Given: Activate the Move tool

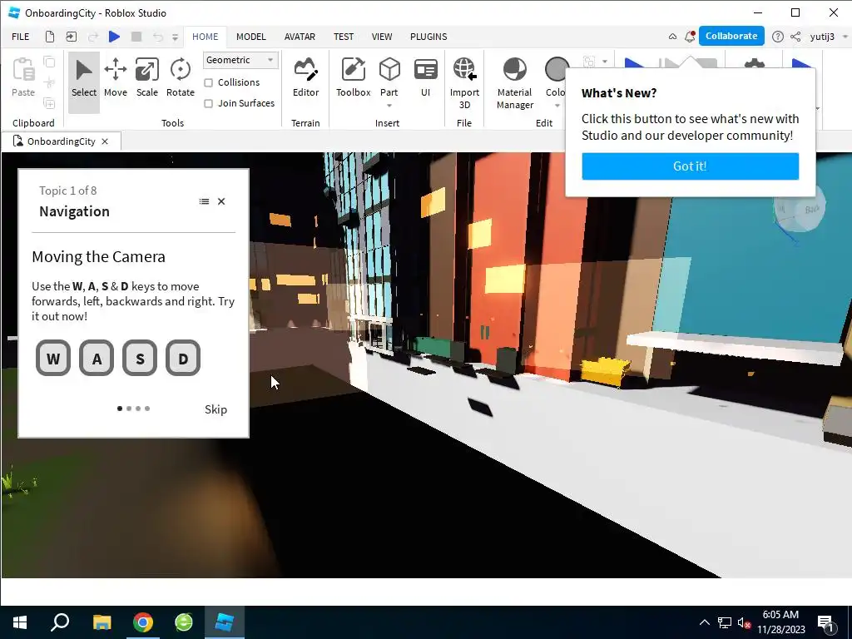Looking at the screenshot, I should click(x=115, y=79).
